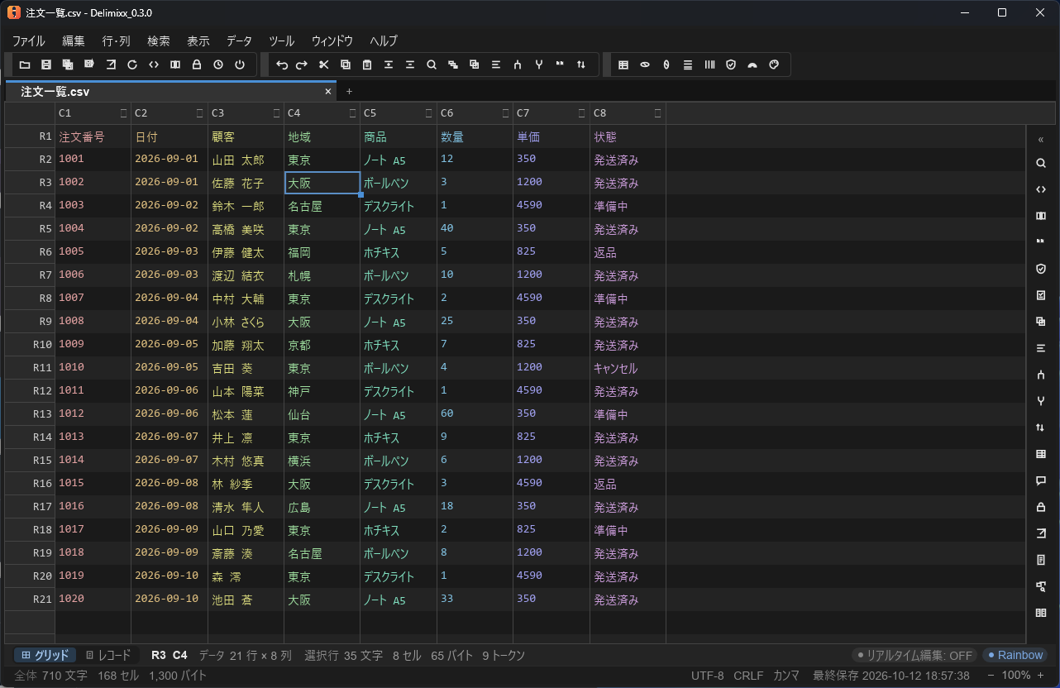The image size is (1060, 688).
Task: Open the C4 column header menu icon
Action: (x=352, y=113)
